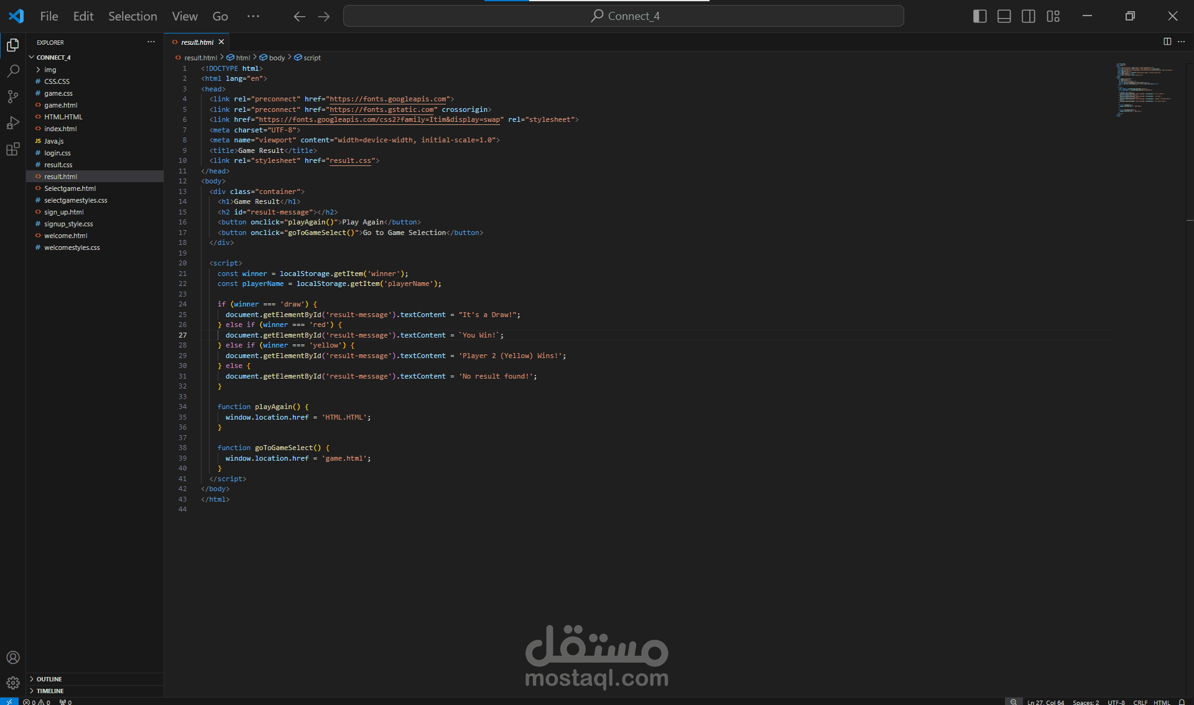The height and width of the screenshot is (705, 1194).
Task: Change indentation via Spaces: 2
Action: coord(1085,702)
